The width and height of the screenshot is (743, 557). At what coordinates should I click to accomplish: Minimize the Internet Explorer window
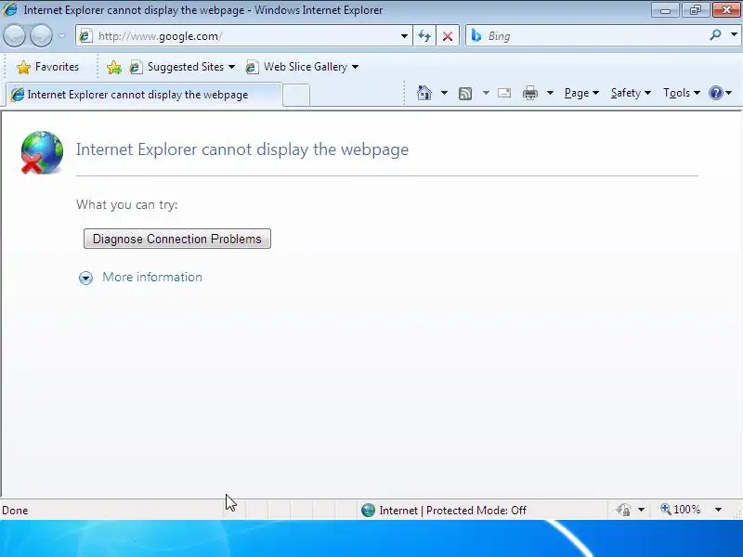(x=665, y=10)
